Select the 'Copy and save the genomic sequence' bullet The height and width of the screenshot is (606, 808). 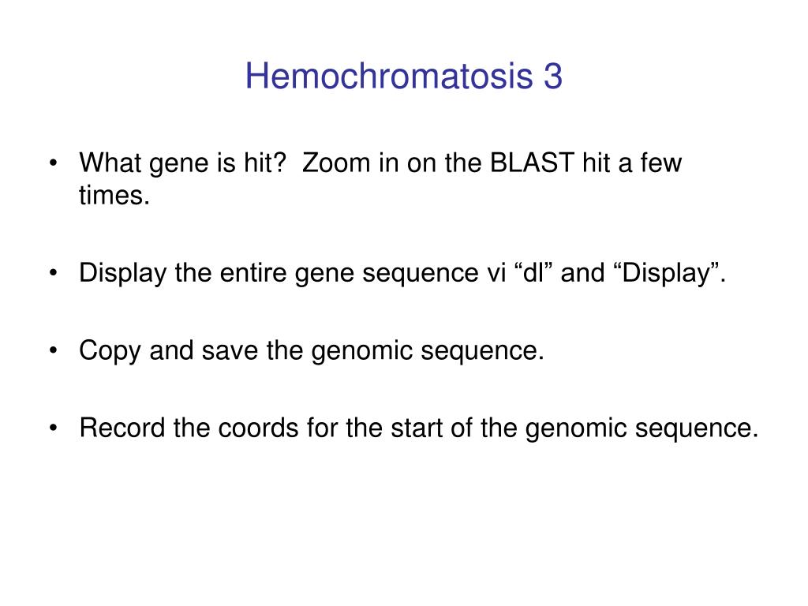click(312, 351)
